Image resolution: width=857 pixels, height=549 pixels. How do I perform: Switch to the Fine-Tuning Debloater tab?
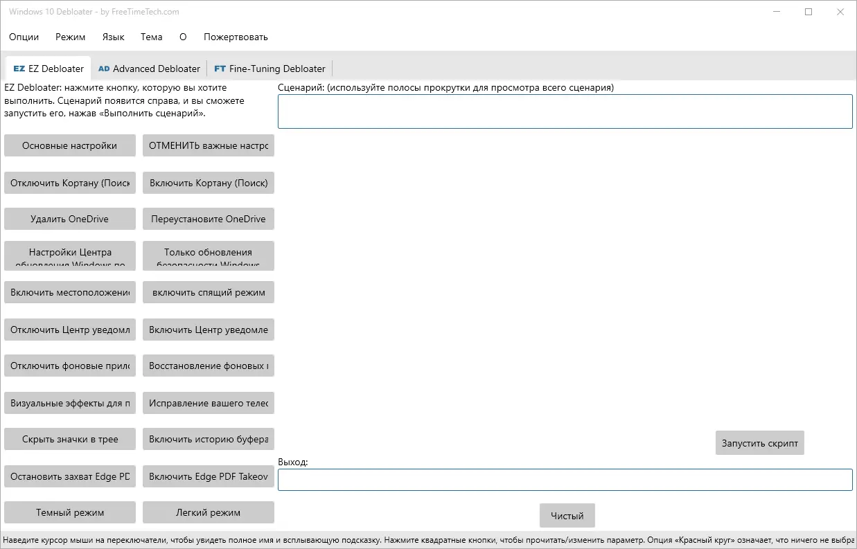point(270,69)
